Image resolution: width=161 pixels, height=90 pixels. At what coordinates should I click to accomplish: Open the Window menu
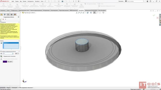click(x=42, y=1)
